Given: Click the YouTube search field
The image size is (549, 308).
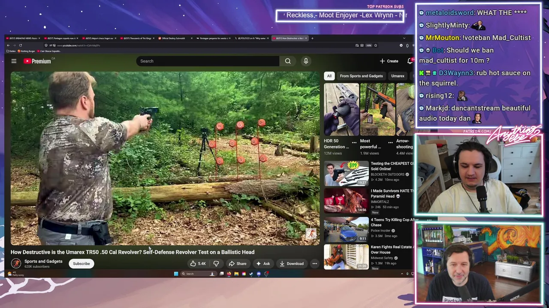Looking at the screenshot, I should pos(208,61).
